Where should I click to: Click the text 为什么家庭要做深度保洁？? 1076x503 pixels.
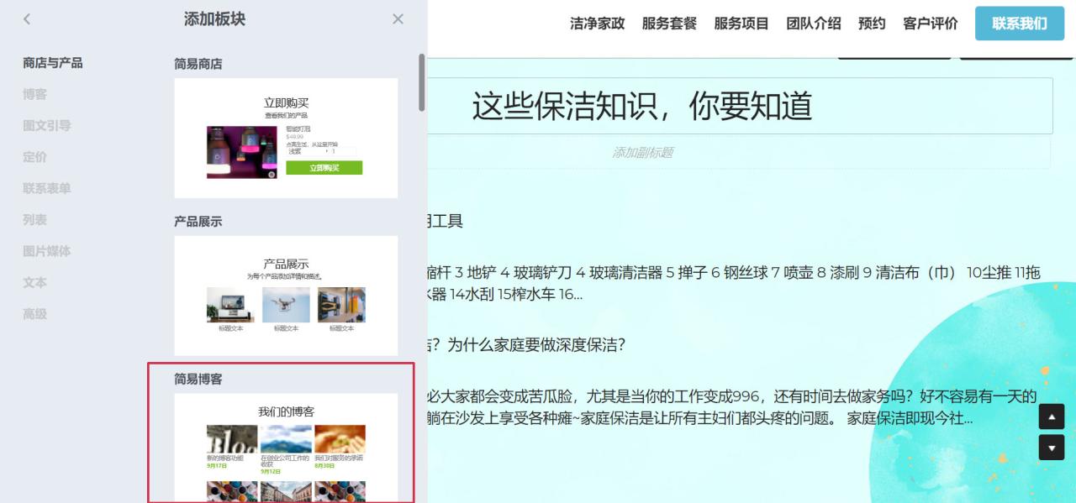(537, 345)
